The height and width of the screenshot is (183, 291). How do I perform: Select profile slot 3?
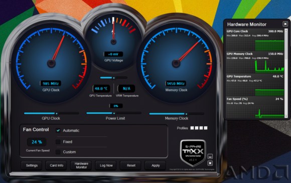[x=201, y=128]
